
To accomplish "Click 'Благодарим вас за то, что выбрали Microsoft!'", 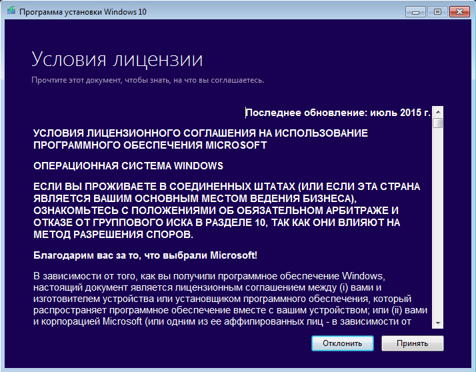I will (145, 255).
